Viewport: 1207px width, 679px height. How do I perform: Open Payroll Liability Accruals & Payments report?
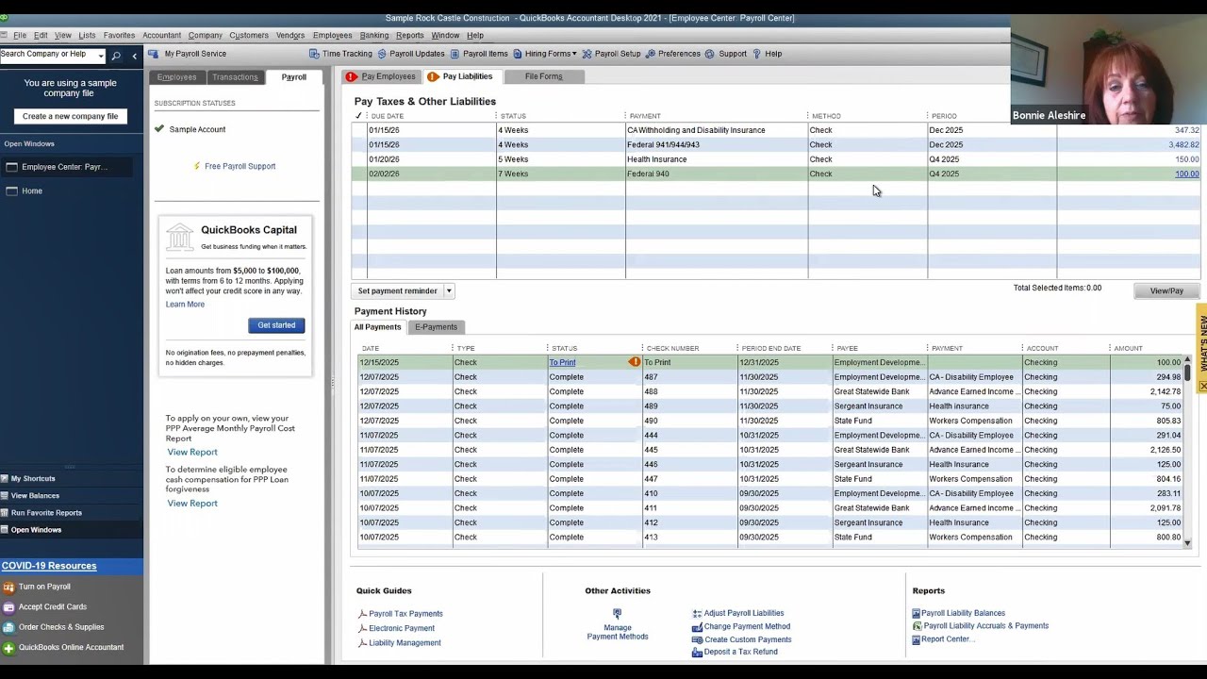point(985,626)
